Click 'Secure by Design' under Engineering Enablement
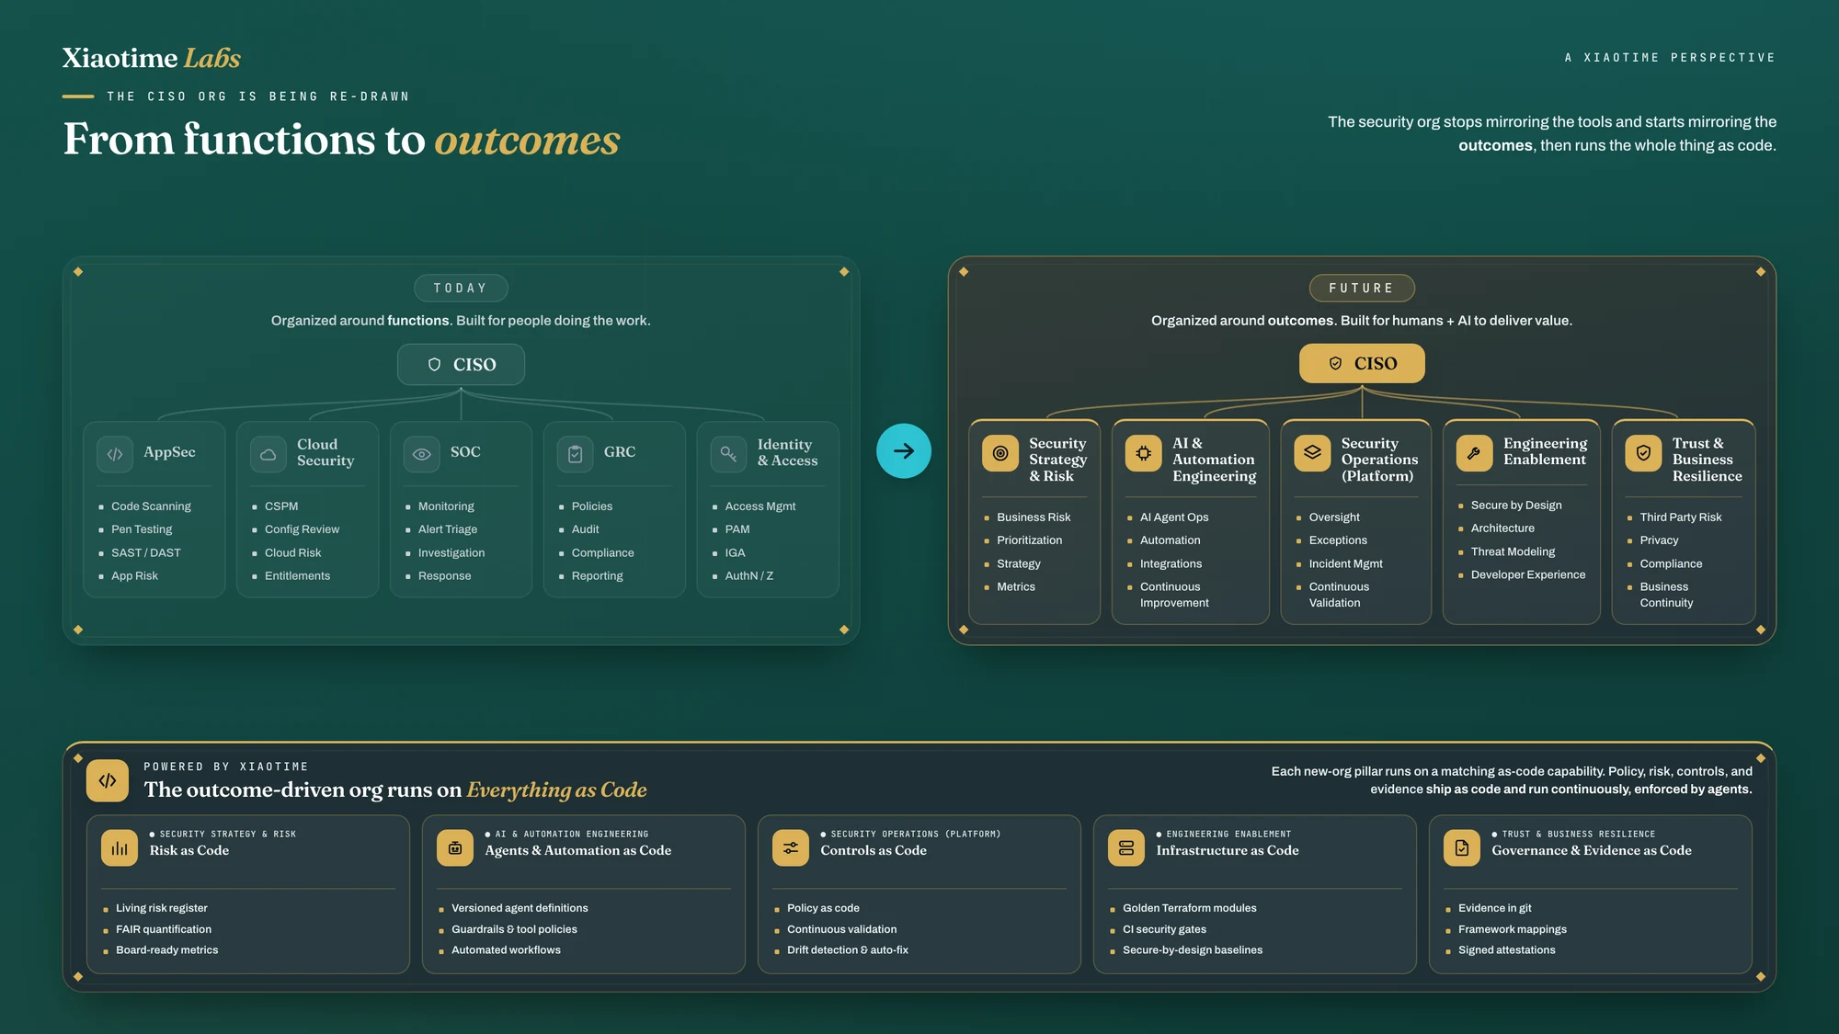The height and width of the screenshot is (1034, 1839). click(x=1516, y=506)
